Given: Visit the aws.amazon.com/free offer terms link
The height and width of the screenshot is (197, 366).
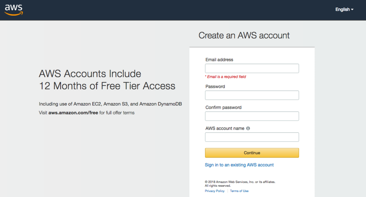Looking at the screenshot, I should [73, 113].
